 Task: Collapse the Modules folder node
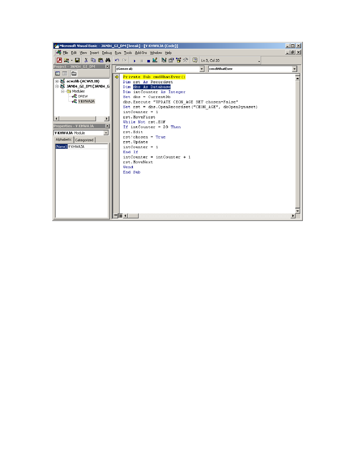(x=62, y=91)
